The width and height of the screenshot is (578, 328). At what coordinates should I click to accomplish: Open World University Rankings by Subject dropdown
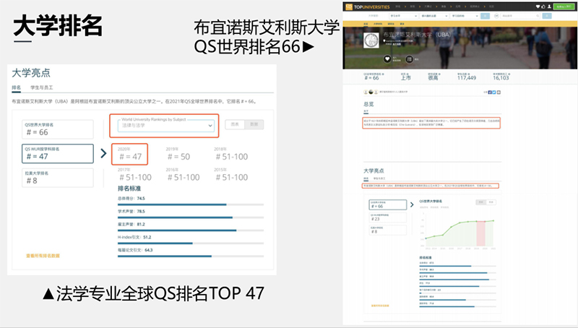click(x=165, y=125)
